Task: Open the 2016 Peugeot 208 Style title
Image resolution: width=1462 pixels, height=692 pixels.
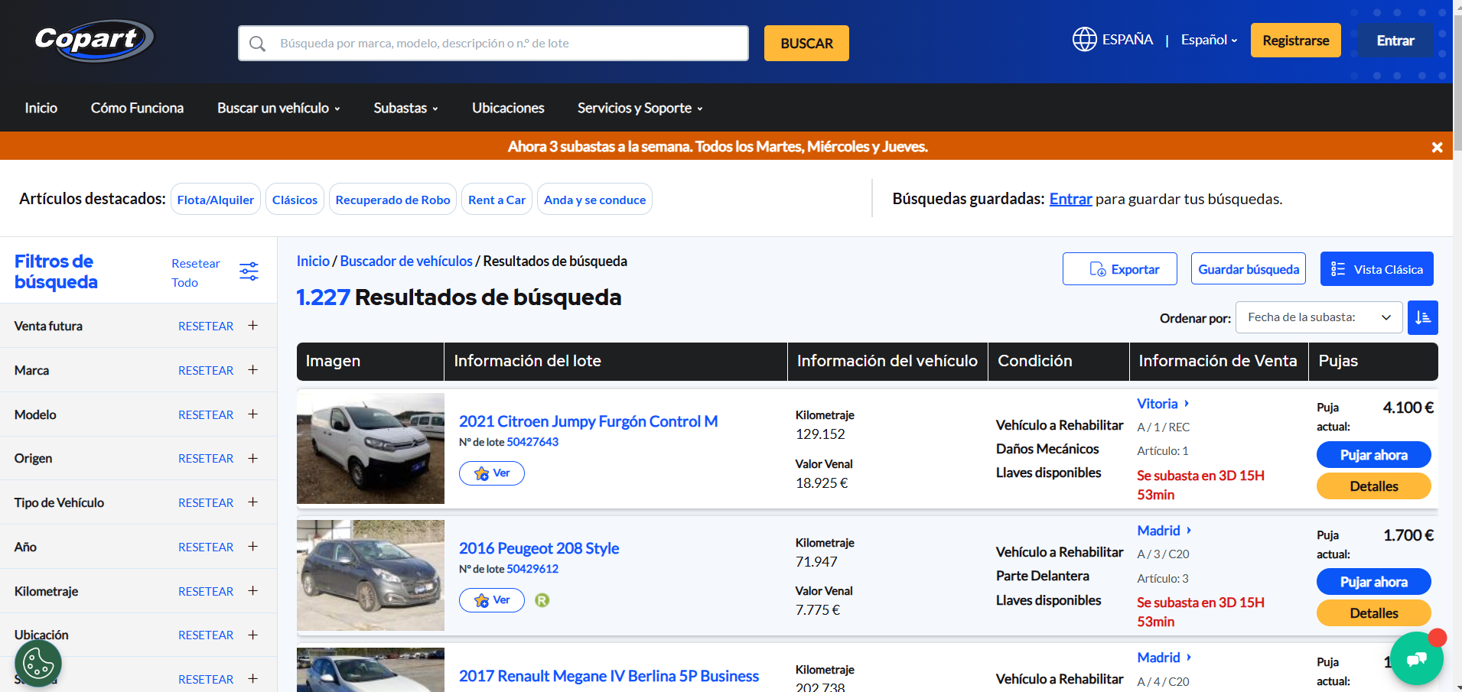Action: [539, 548]
